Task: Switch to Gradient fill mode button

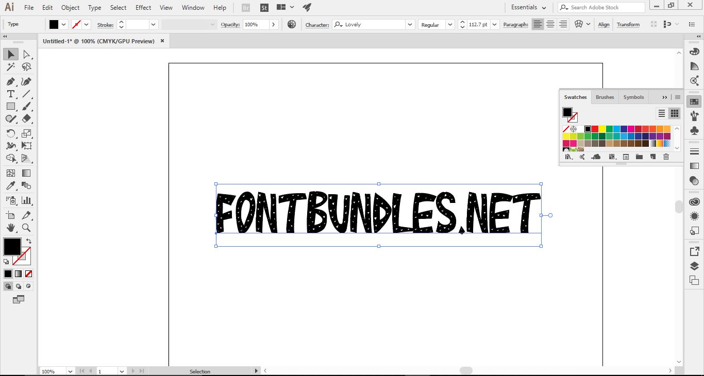Action: click(x=18, y=274)
